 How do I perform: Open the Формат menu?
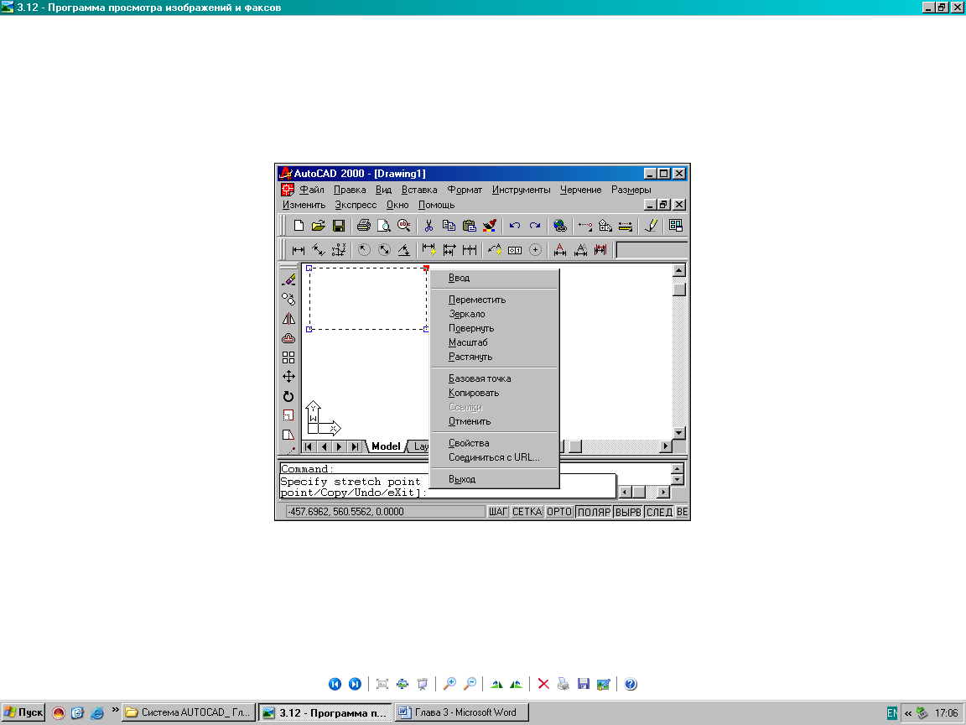(x=465, y=190)
